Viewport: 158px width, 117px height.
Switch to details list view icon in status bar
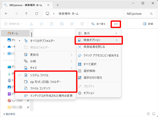point(148,114)
